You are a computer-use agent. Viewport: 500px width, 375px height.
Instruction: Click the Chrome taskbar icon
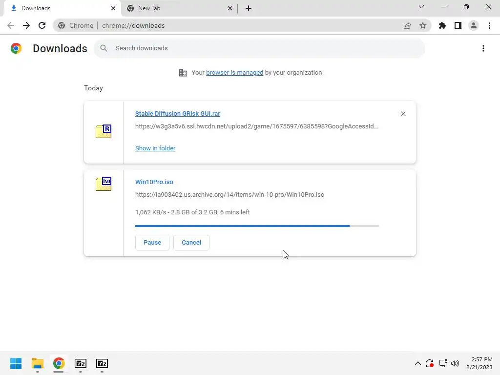tap(59, 363)
